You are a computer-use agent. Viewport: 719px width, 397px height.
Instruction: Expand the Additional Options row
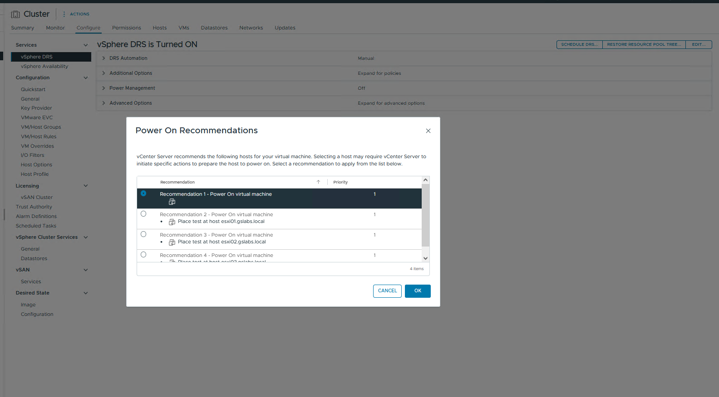point(103,73)
